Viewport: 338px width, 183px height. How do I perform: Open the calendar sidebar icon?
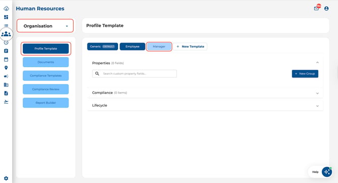pos(6,60)
